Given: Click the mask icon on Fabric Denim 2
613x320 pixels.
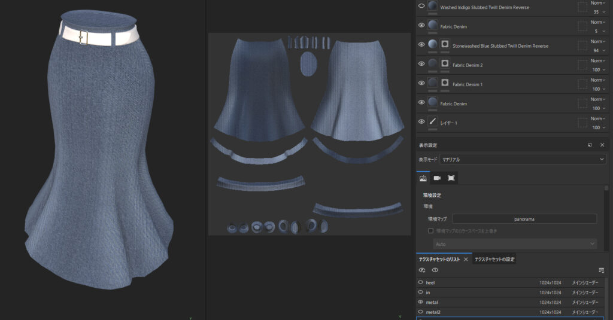Looking at the screenshot, I should coord(445,63).
